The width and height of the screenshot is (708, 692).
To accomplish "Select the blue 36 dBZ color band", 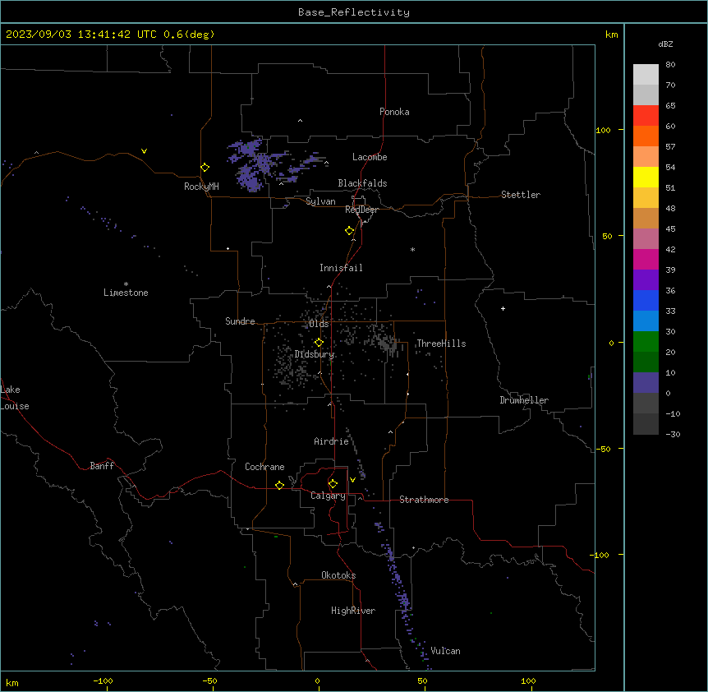I will tap(646, 300).
